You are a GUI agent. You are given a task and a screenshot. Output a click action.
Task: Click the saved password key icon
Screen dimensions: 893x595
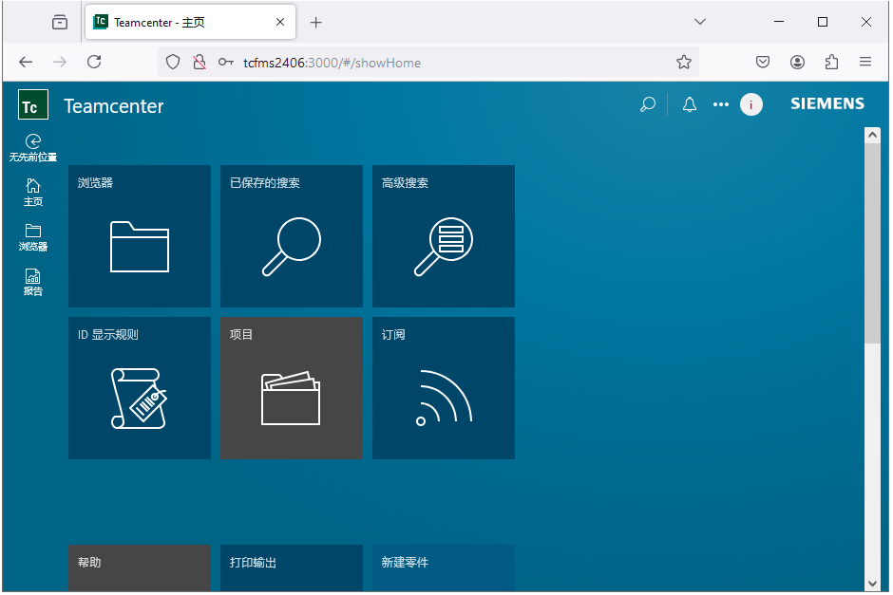(x=225, y=62)
